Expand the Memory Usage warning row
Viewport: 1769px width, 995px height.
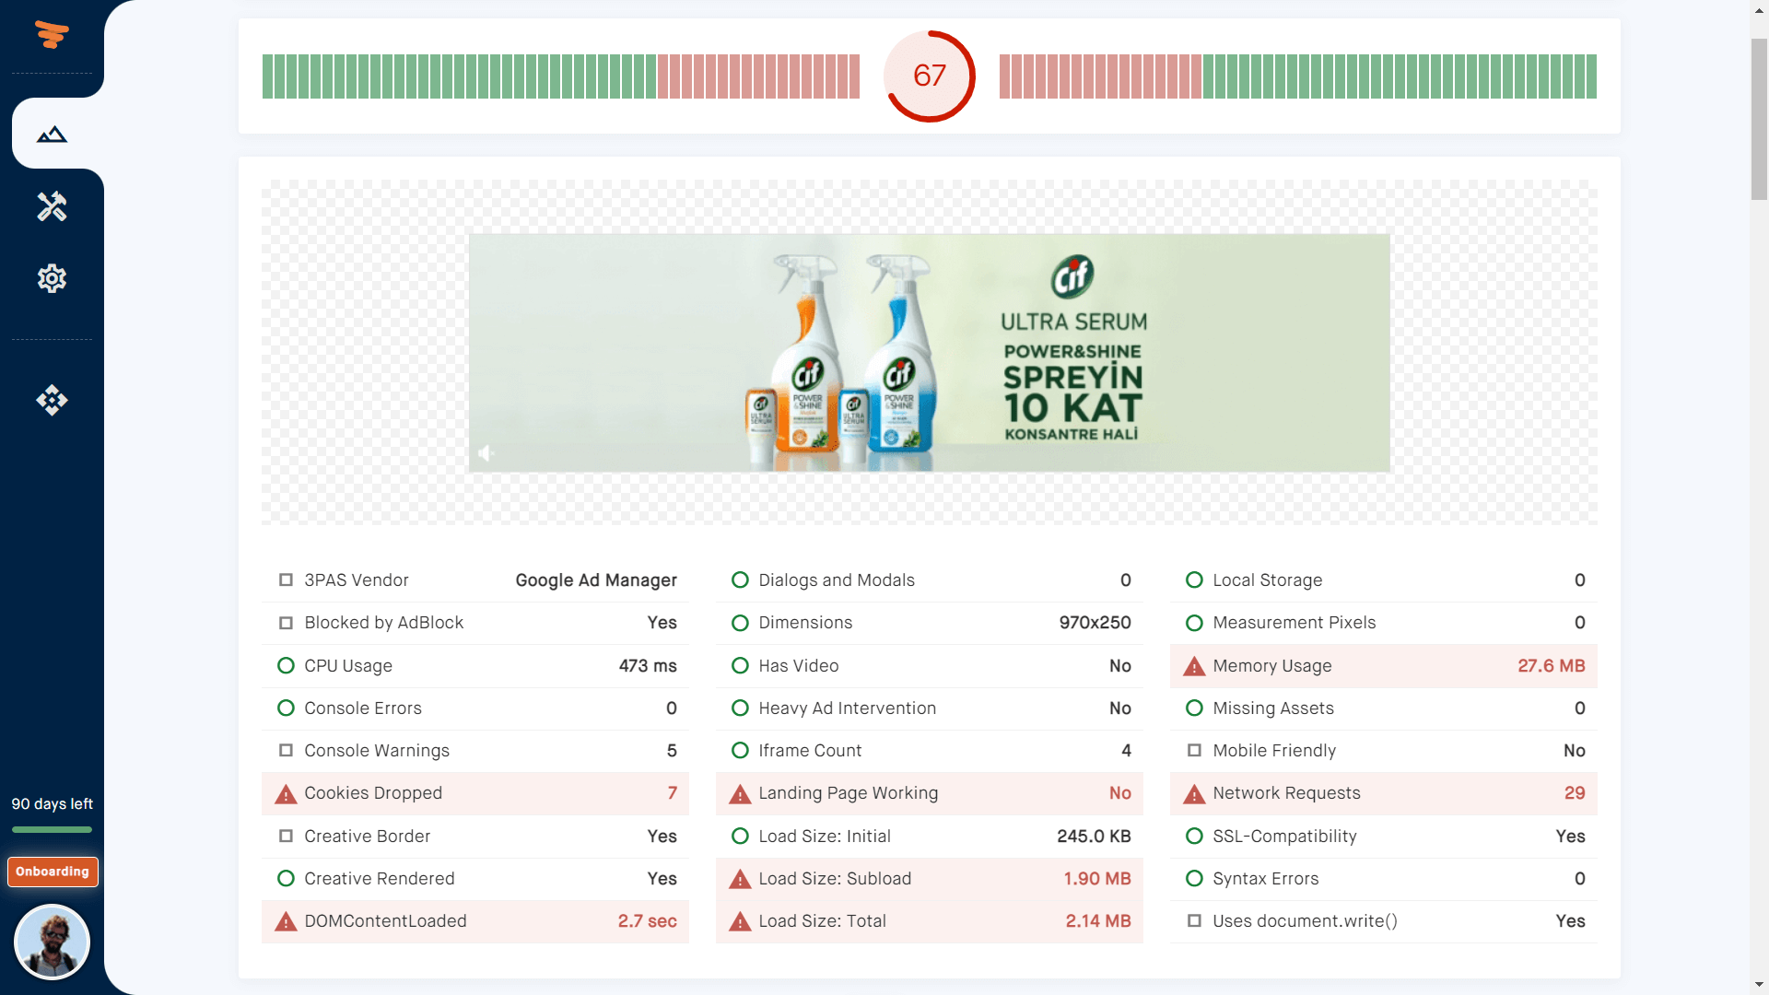[x=1383, y=664]
